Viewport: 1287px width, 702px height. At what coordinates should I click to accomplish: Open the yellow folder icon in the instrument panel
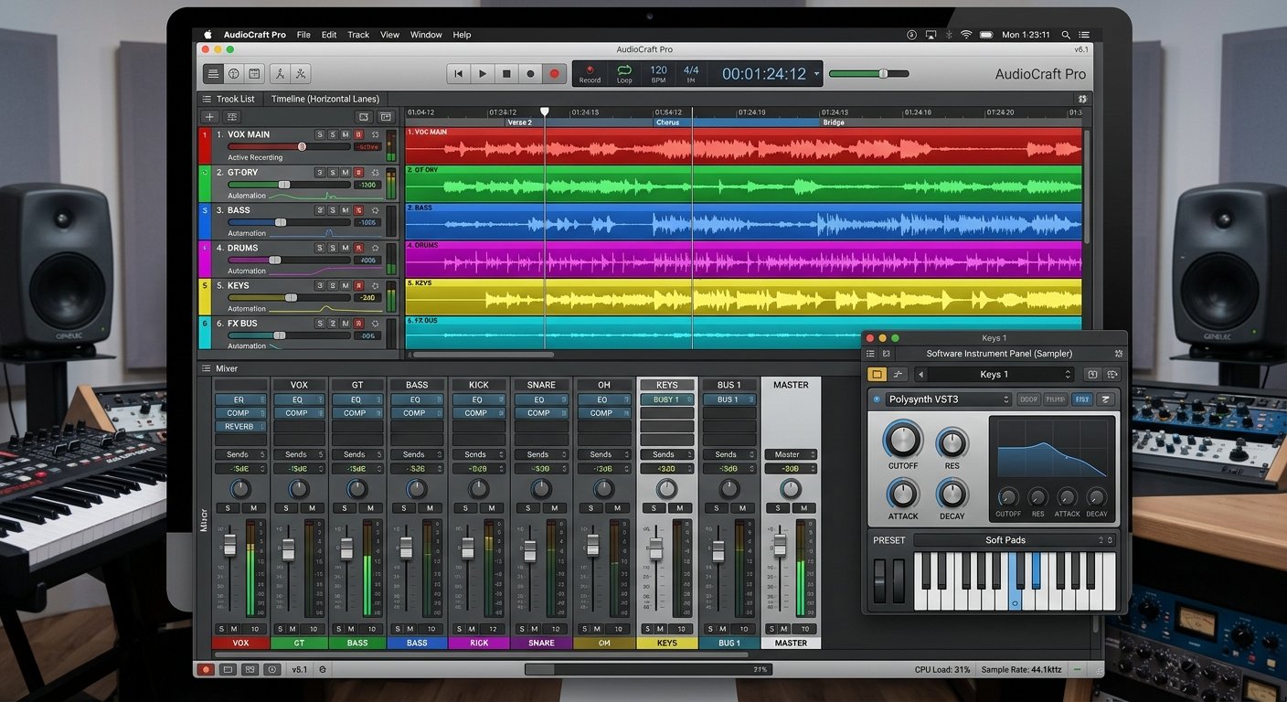[x=877, y=374]
